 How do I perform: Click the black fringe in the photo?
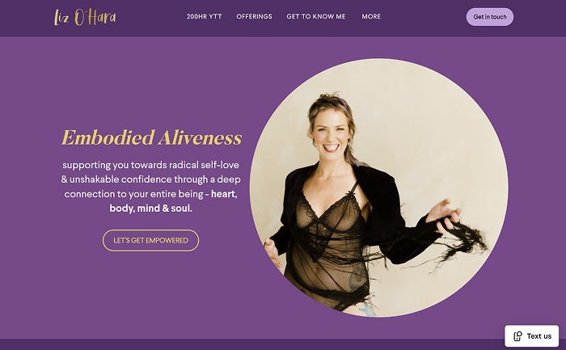(x=460, y=240)
